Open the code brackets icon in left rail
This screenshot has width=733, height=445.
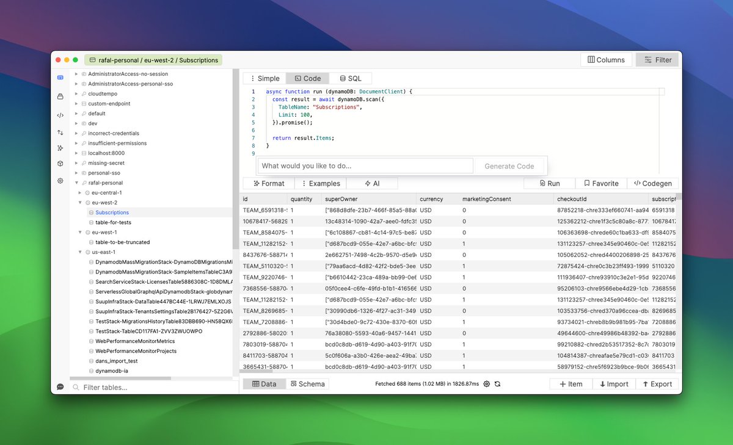click(60, 115)
